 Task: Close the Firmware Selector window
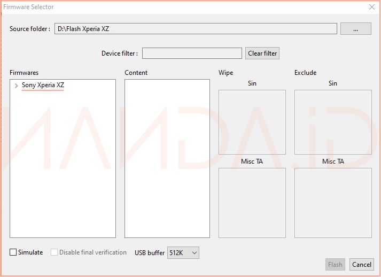pos(371,7)
